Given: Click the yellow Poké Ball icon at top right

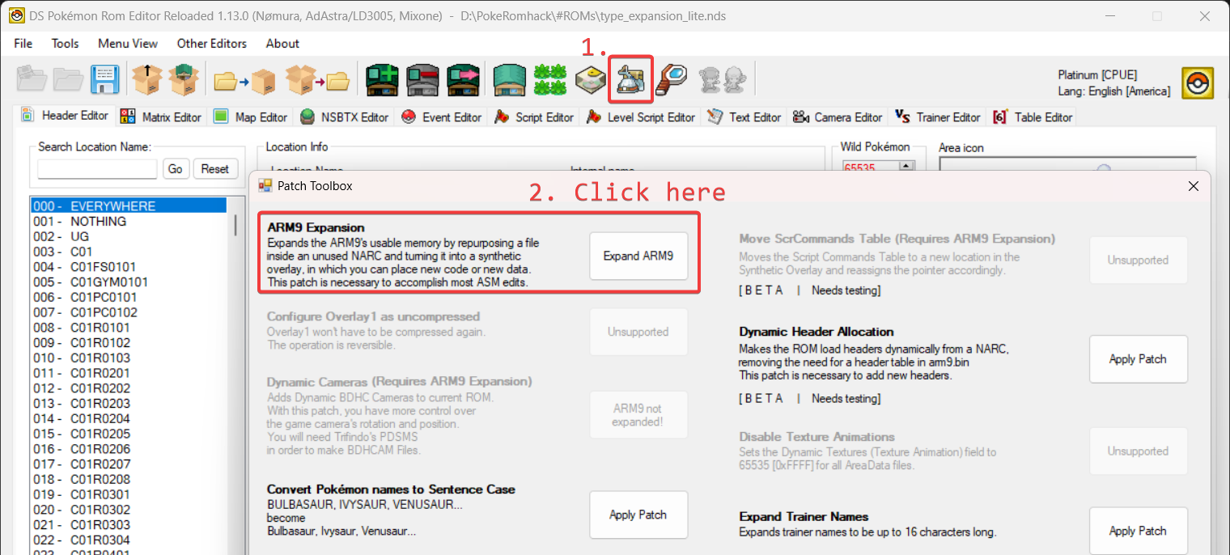Looking at the screenshot, I should [1197, 83].
